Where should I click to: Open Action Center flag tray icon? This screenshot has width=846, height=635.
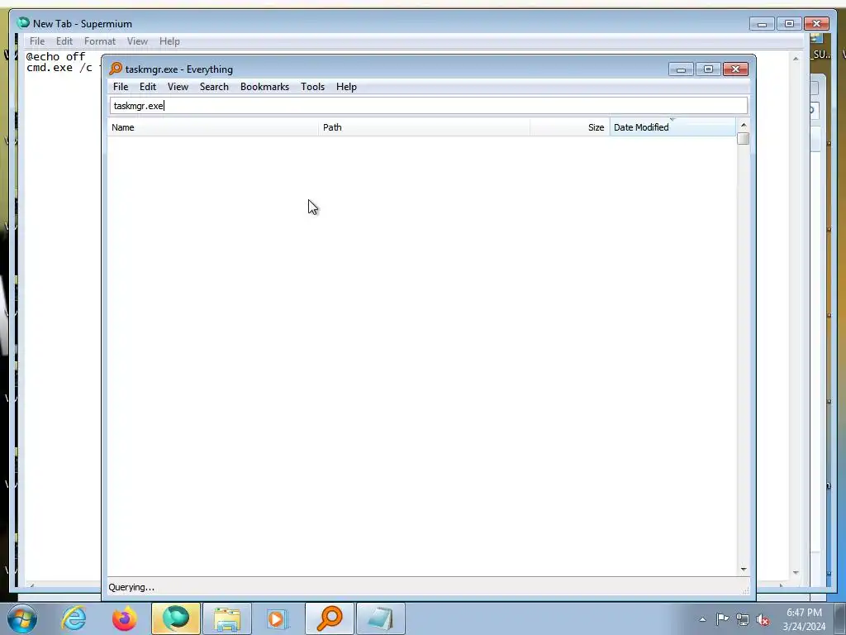[722, 619]
